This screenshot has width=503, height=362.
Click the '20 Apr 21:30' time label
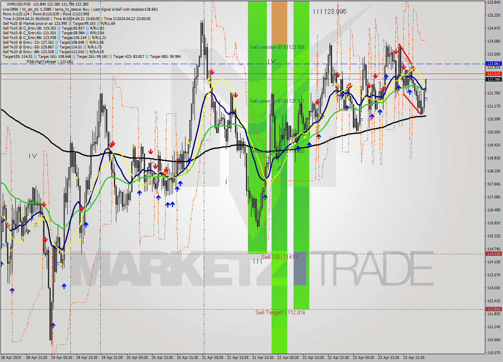click(x=188, y=358)
